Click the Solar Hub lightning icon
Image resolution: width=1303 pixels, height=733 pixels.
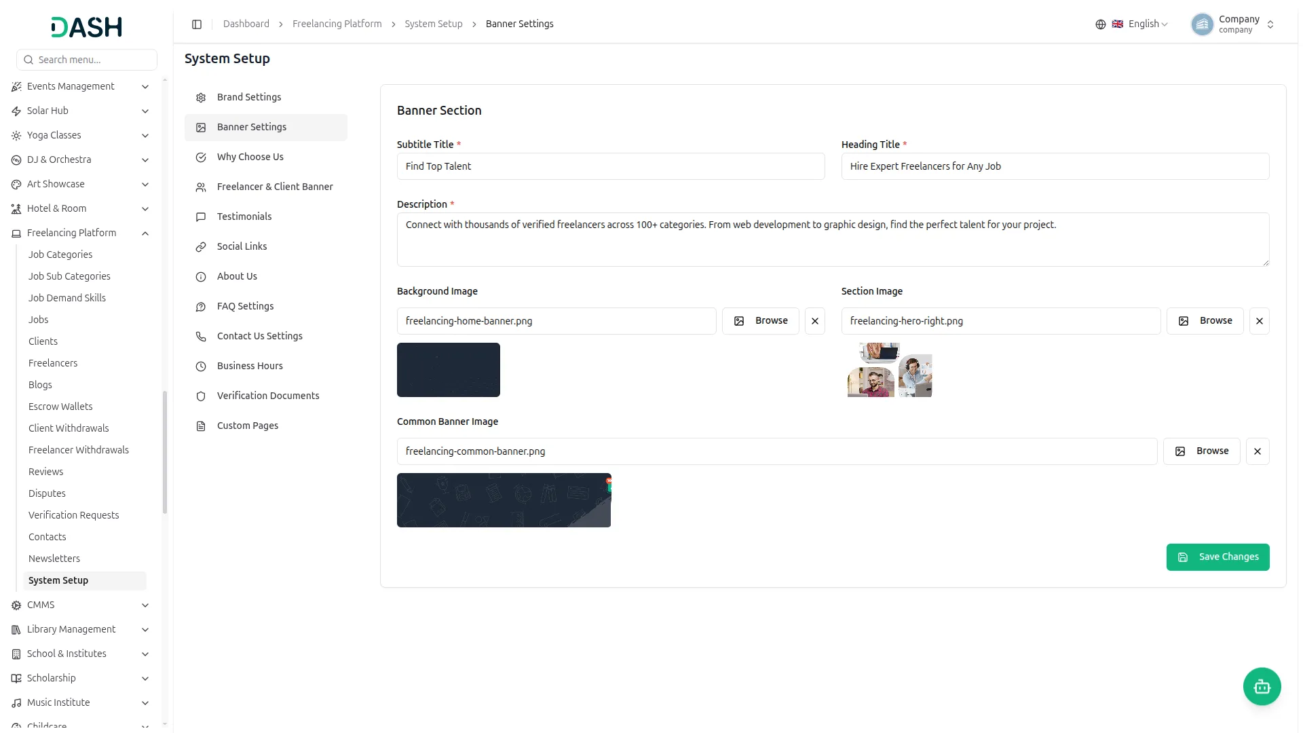16,111
